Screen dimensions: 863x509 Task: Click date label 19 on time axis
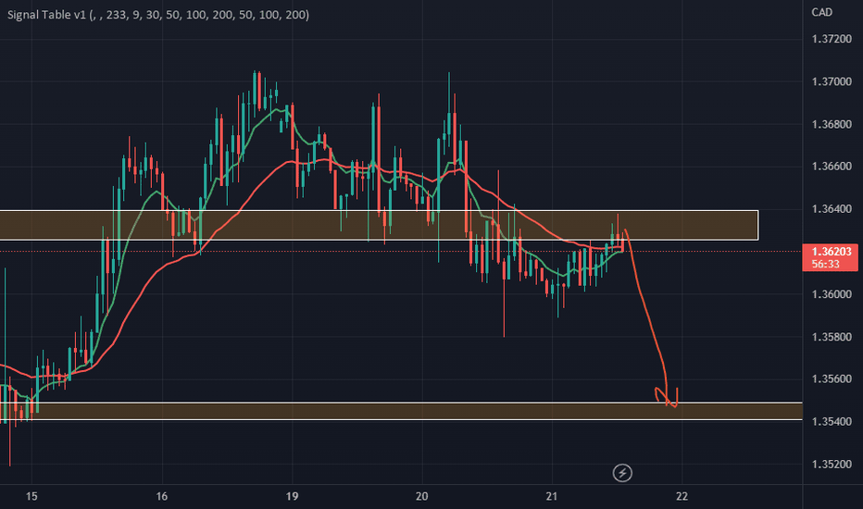point(292,496)
